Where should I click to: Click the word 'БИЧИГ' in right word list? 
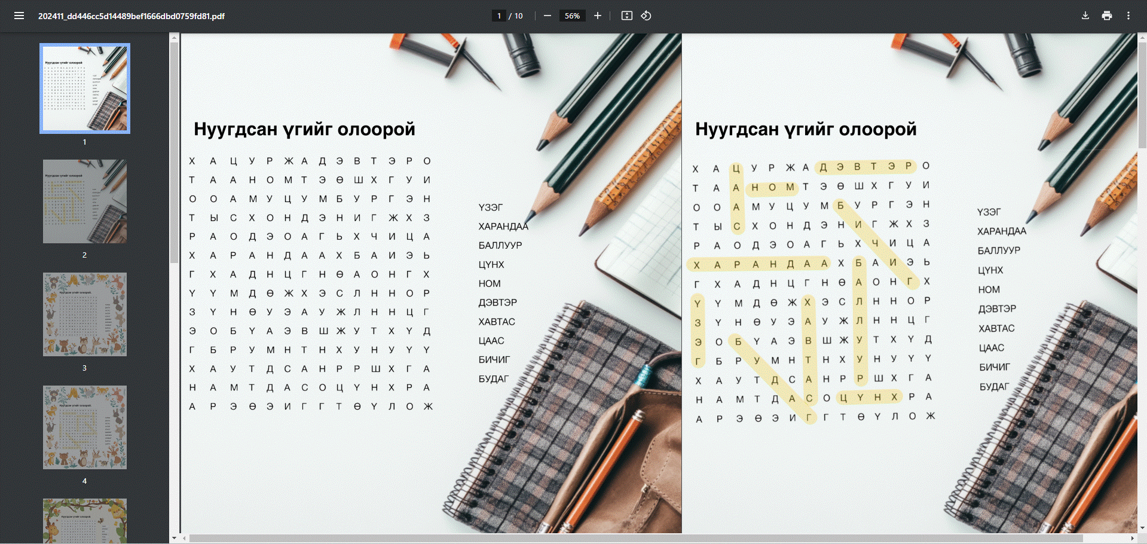click(x=995, y=367)
